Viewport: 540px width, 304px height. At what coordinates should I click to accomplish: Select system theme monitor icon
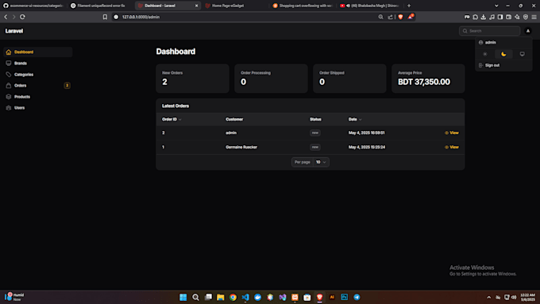(x=522, y=54)
